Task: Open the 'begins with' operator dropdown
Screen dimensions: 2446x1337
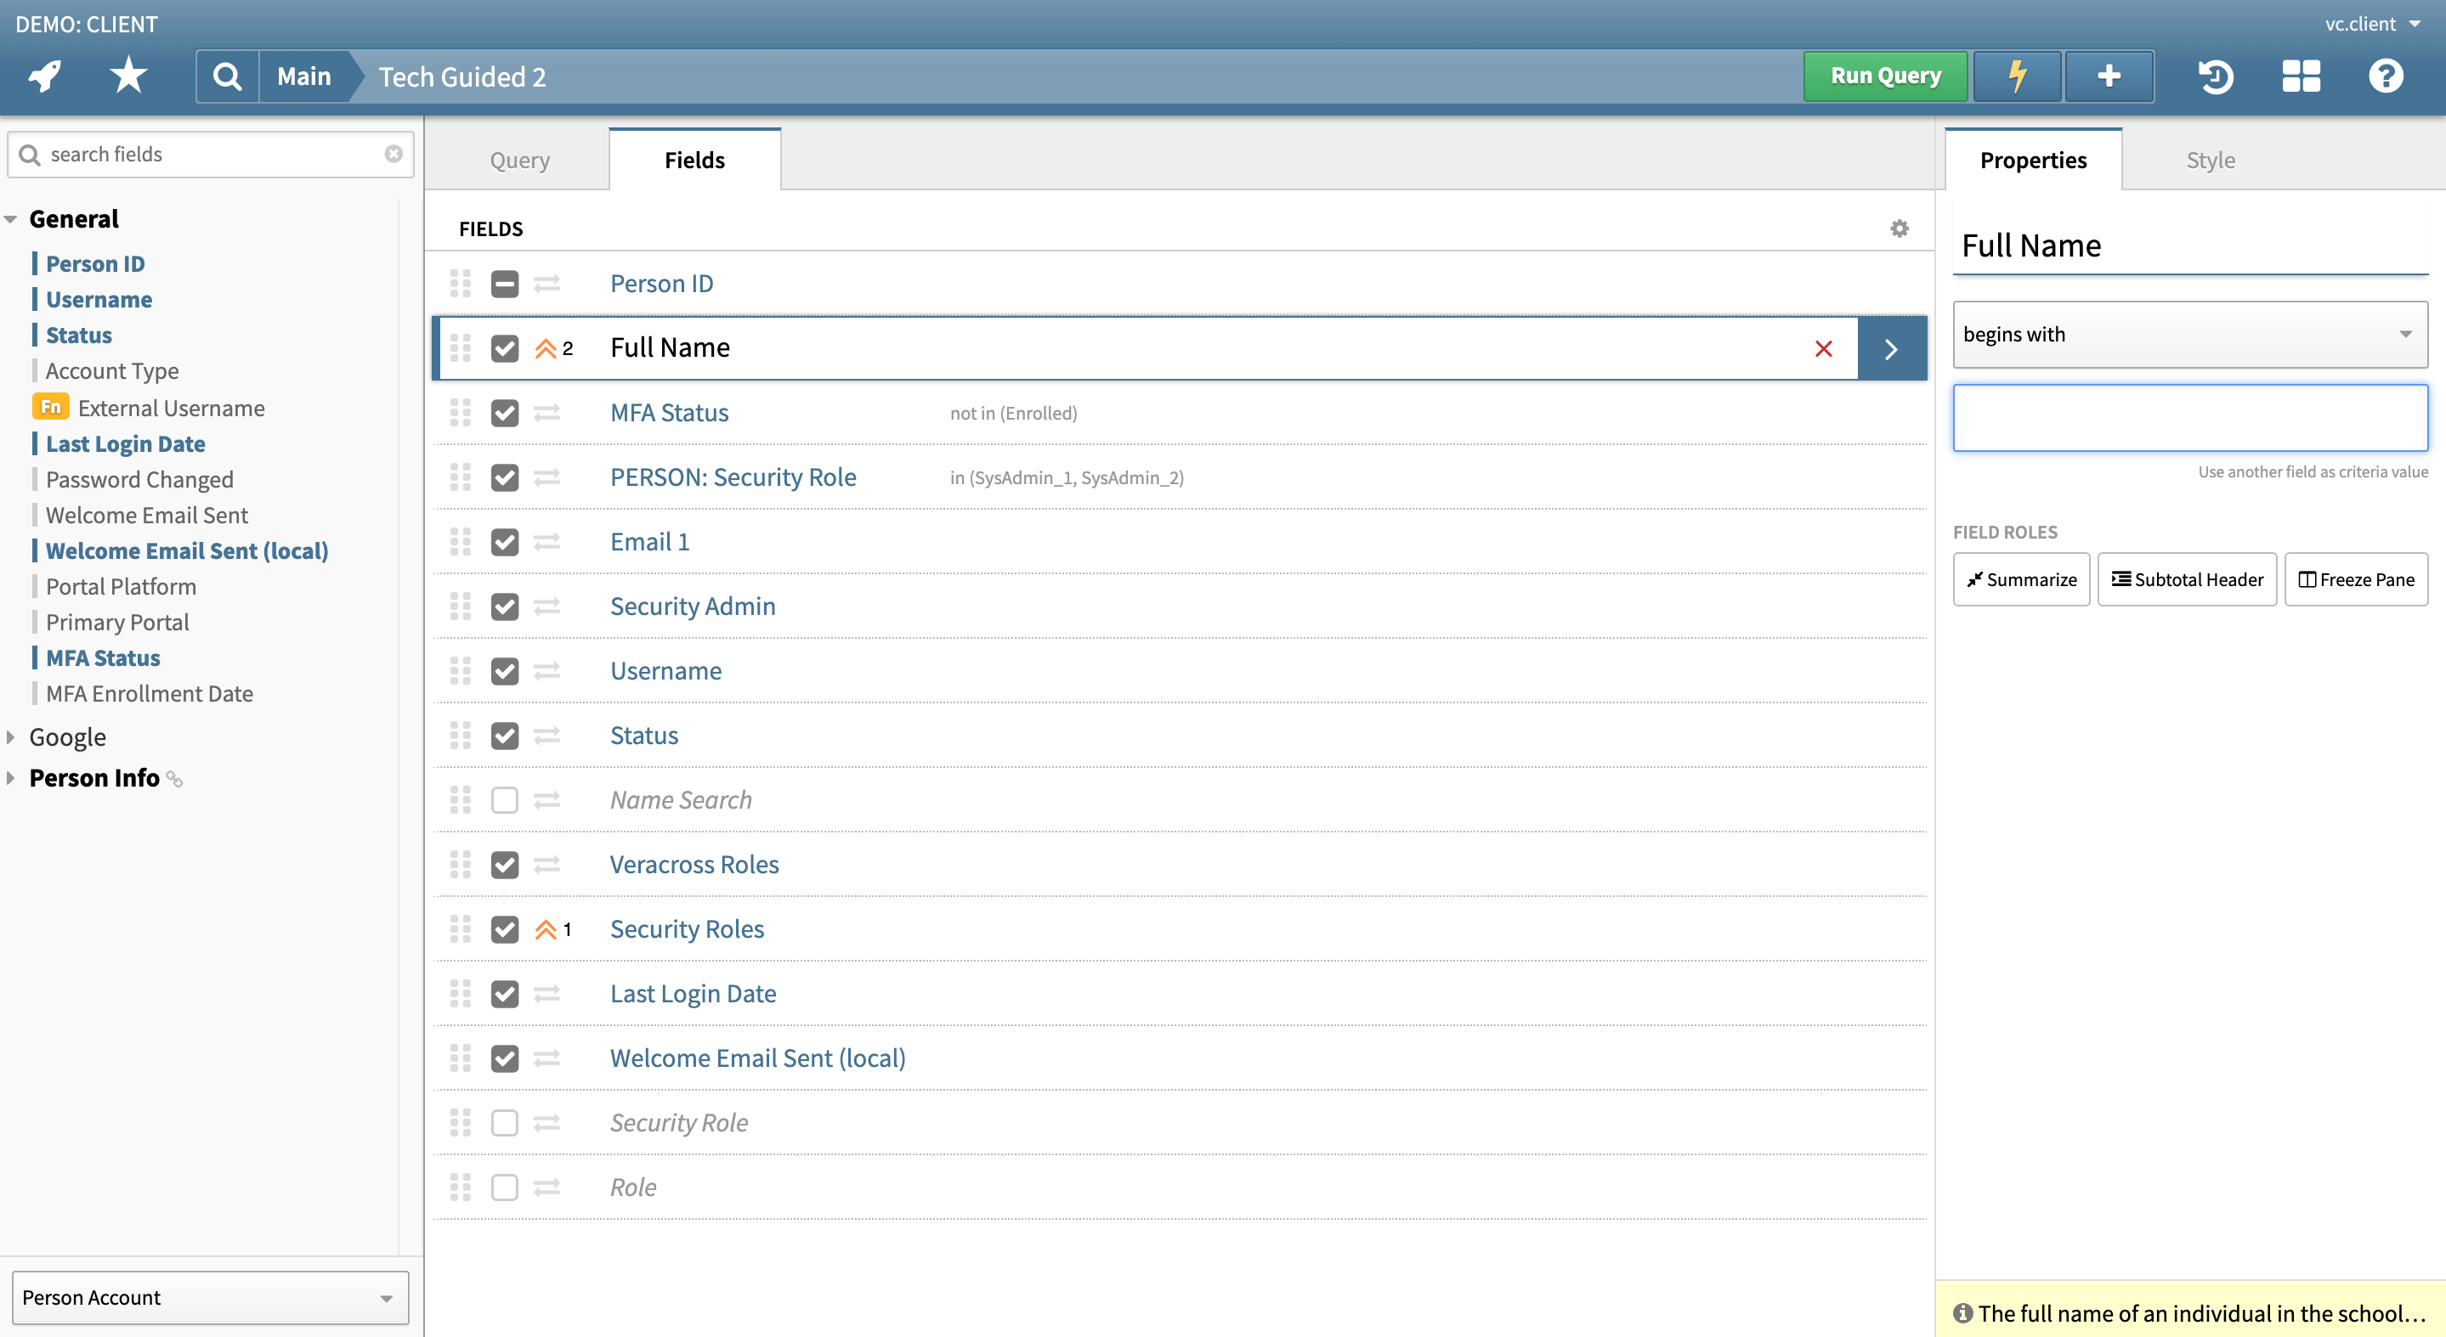Action: pos(2188,334)
